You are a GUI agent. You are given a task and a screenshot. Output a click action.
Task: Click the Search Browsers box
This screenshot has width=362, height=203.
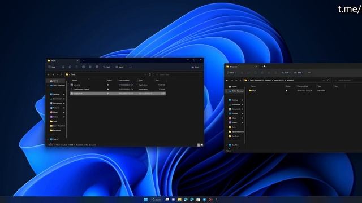(x=347, y=80)
